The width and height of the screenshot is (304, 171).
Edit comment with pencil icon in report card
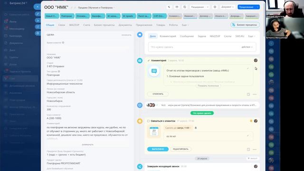click(x=247, y=68)
